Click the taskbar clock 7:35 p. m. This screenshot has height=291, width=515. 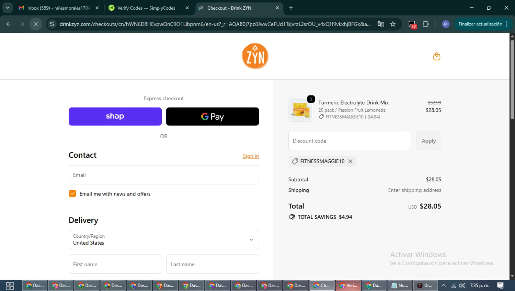point(480,286)
